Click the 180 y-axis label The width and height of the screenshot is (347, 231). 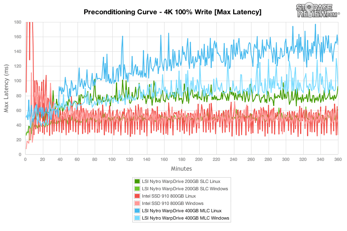click(x=18, y=22)
